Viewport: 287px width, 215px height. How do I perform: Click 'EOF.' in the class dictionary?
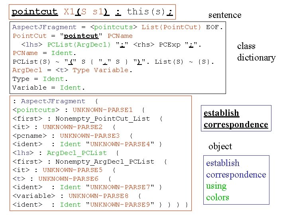point(214,27)
